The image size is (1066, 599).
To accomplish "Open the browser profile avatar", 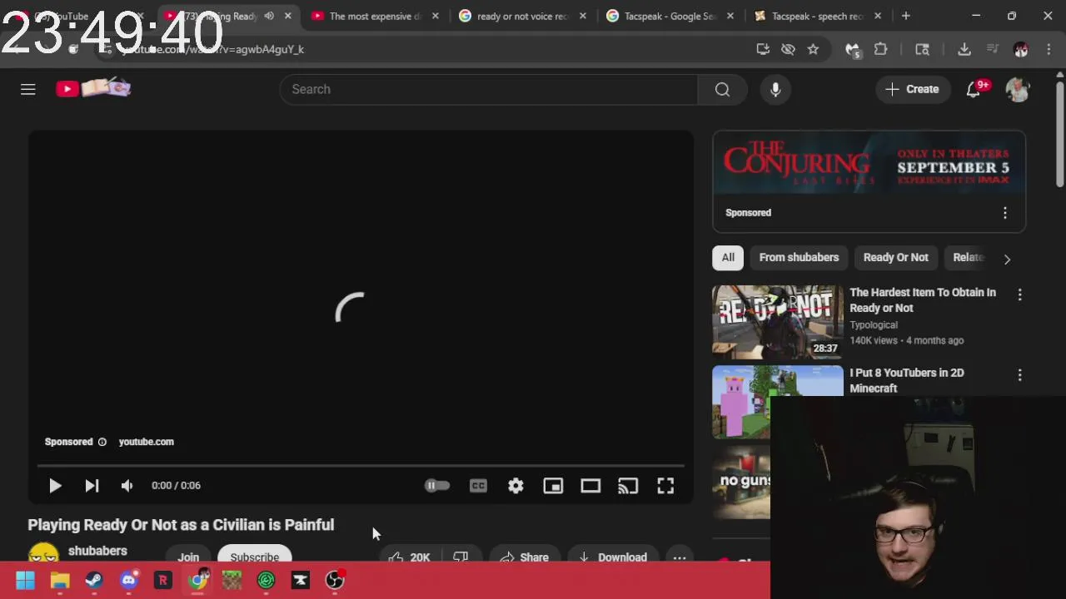I will point(1021,50).
